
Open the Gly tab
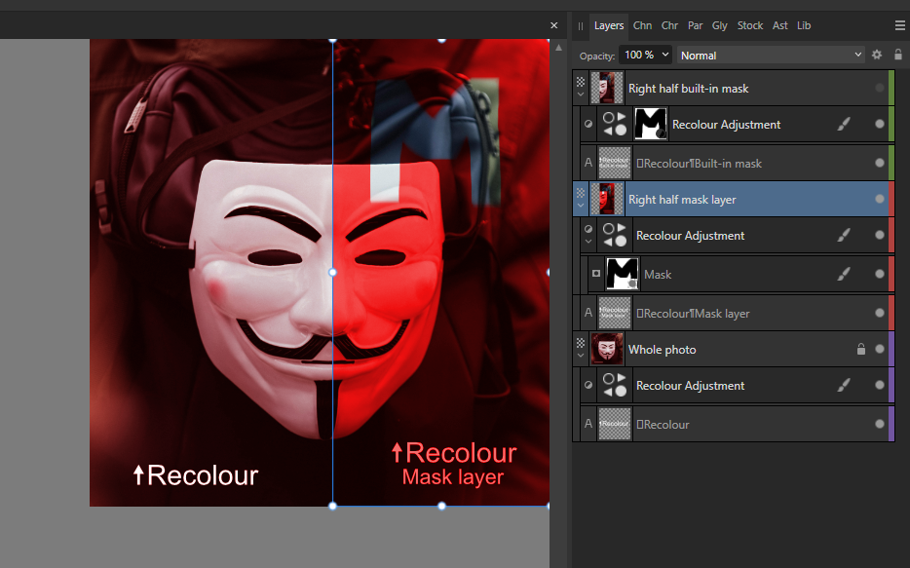point(720,25)
